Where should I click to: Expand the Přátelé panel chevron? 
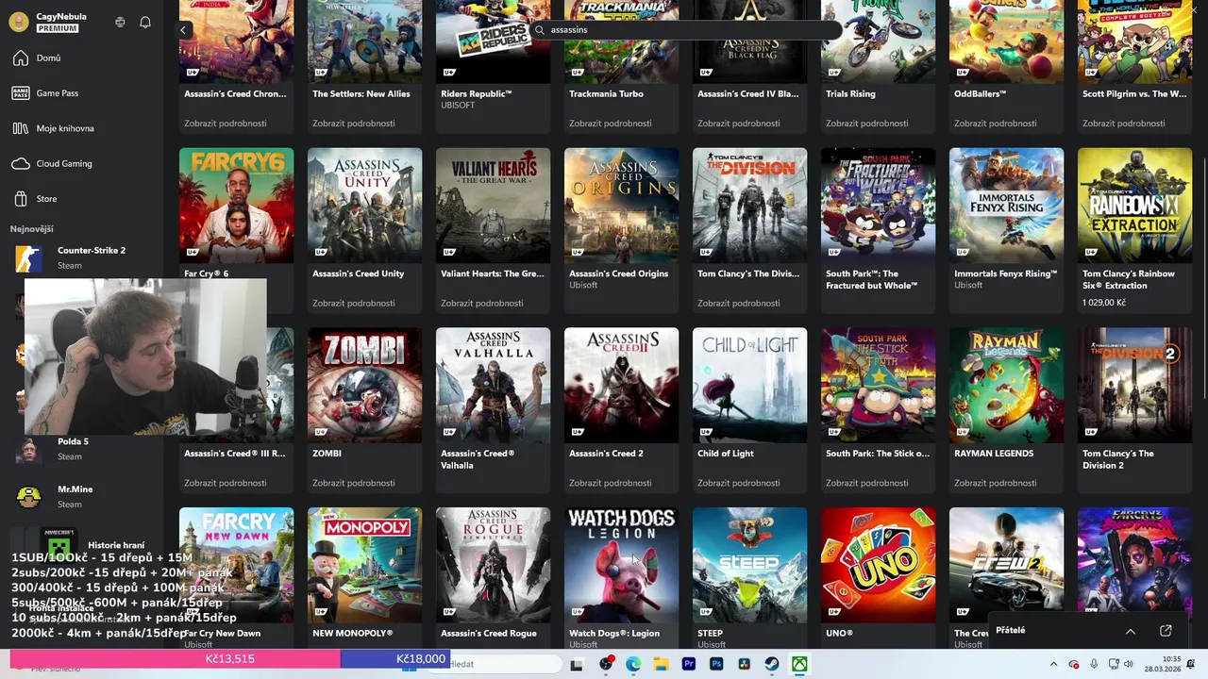[1130, 631]
